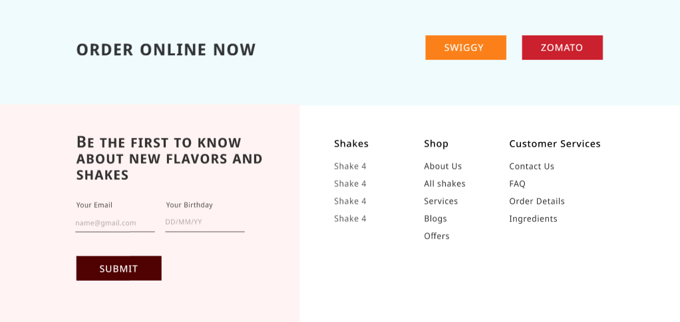680x322 pixels.
Task: Open the Services link in Shop column
Action: click(x=440, y=201)
